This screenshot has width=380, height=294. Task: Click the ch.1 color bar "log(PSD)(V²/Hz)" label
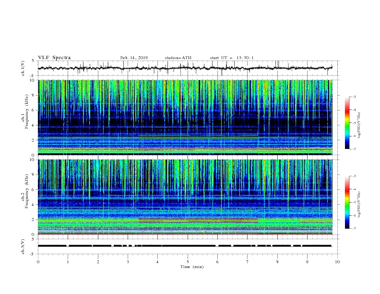(x=359, y=125)
